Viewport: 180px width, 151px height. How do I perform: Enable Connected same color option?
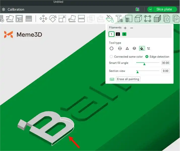click(111, 57)
